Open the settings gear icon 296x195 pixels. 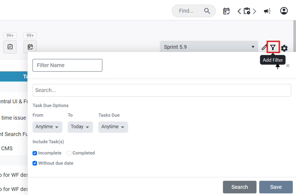click(x=284, y=48)
